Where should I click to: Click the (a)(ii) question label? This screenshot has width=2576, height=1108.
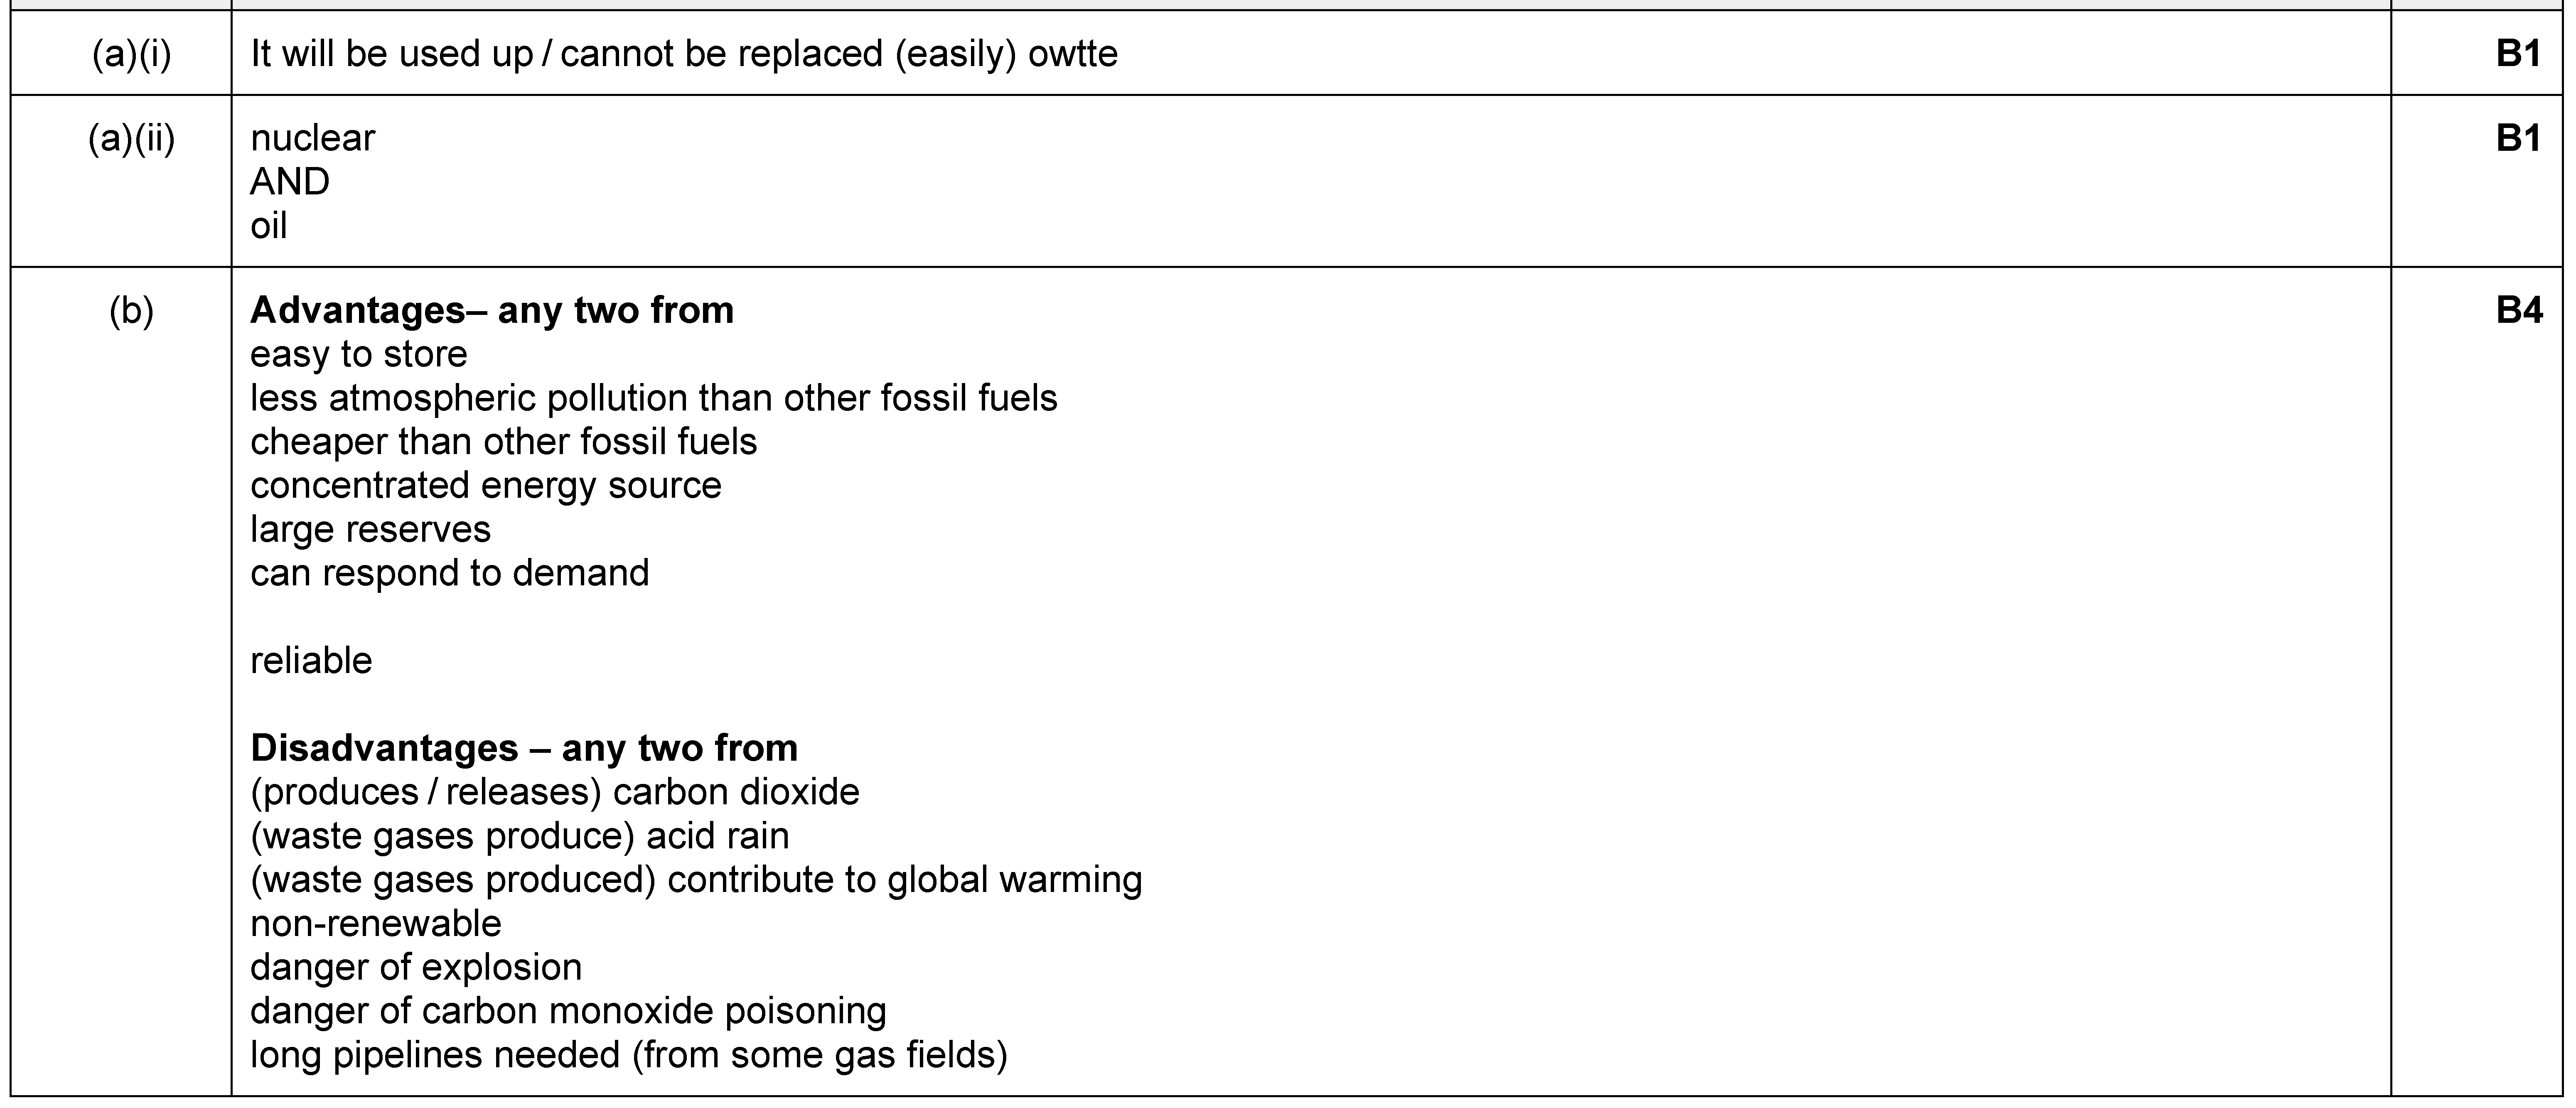click(x=131, y=138)
